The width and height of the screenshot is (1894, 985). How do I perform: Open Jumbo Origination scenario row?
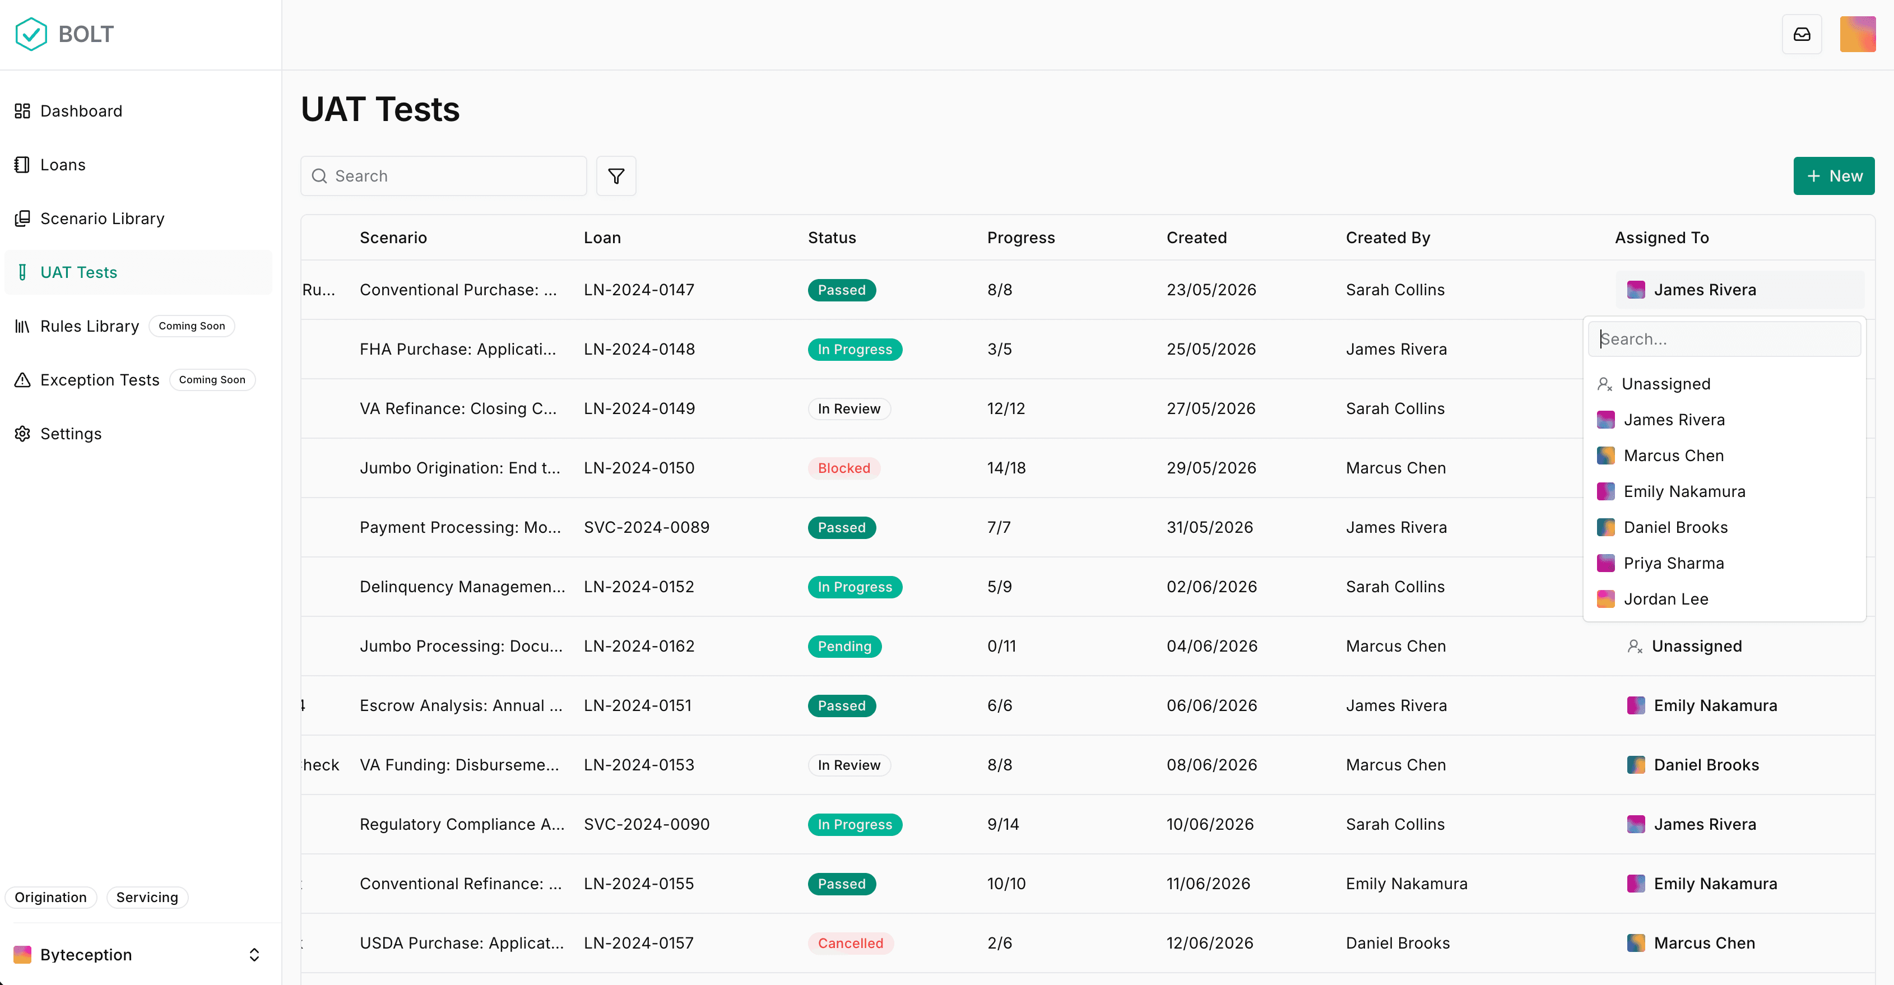click(x=460, y=467)
